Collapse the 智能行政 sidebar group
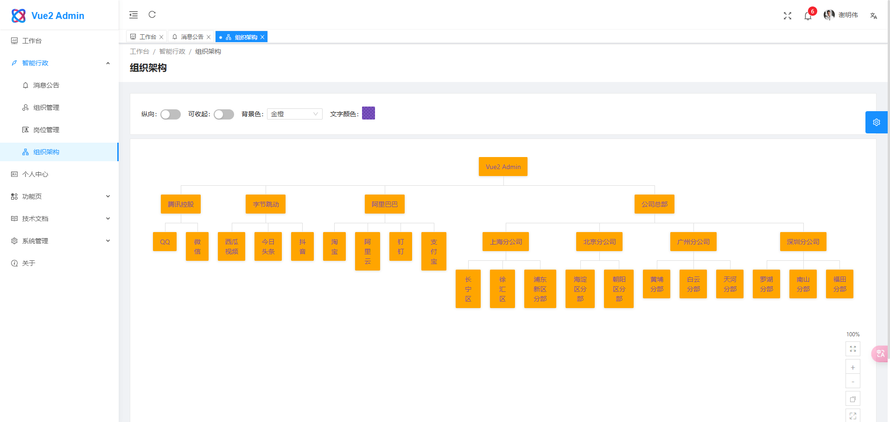Viewport: 890px width, 422px height. 59,63
